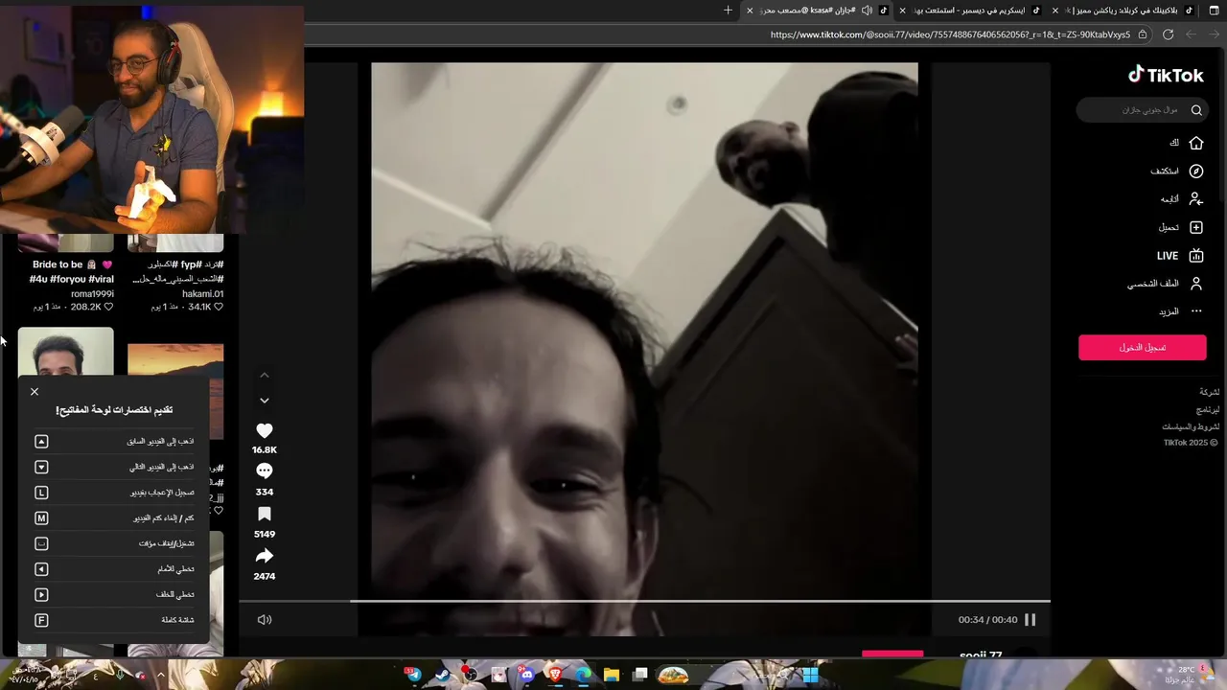Go to the previous video with up chevron
Viewport: 1227px width, 690px height.
265,375
